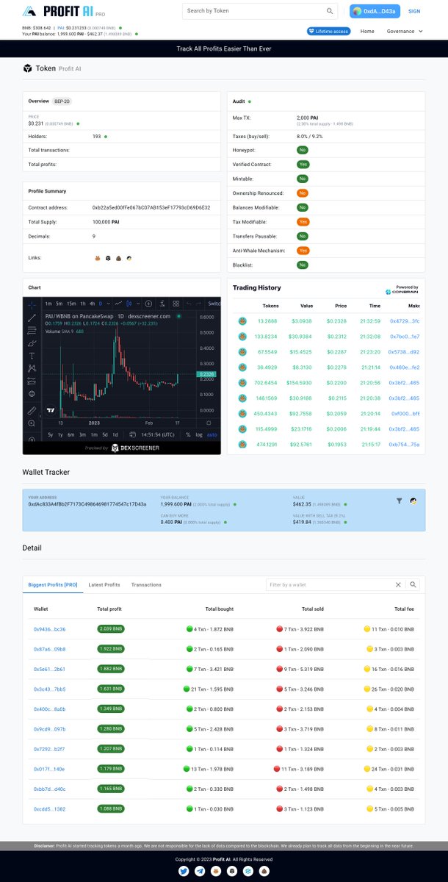Switch to Transactions tab

[146, 584]
